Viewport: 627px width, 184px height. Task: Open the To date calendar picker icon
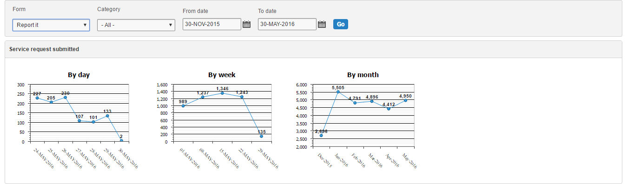(x=322, y=24)
